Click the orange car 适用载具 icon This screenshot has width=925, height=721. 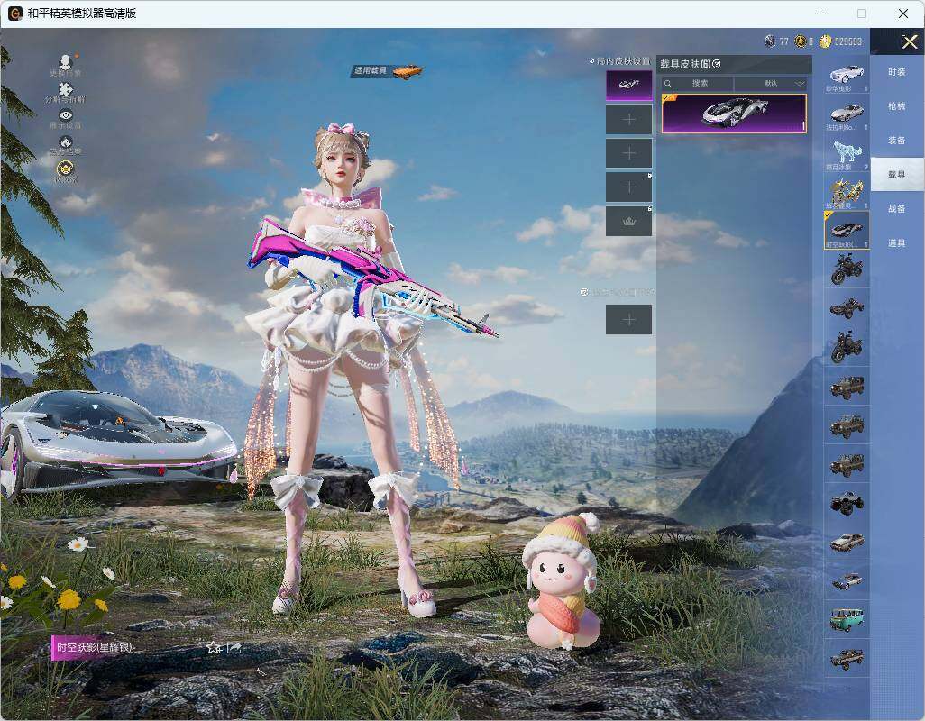pyautogui.click(x=407, y=70)
